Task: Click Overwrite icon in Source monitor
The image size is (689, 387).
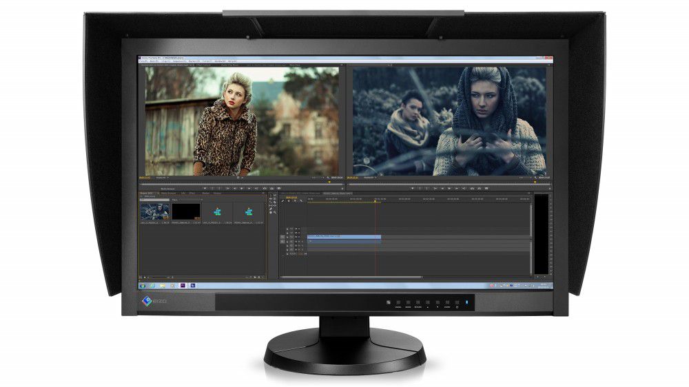Action: tap(271, 189)
